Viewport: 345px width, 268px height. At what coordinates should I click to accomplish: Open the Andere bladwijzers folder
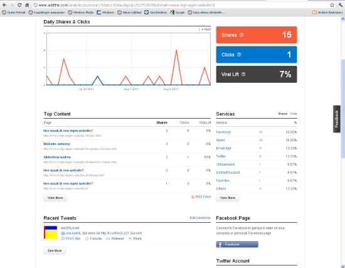pos(327,13)
